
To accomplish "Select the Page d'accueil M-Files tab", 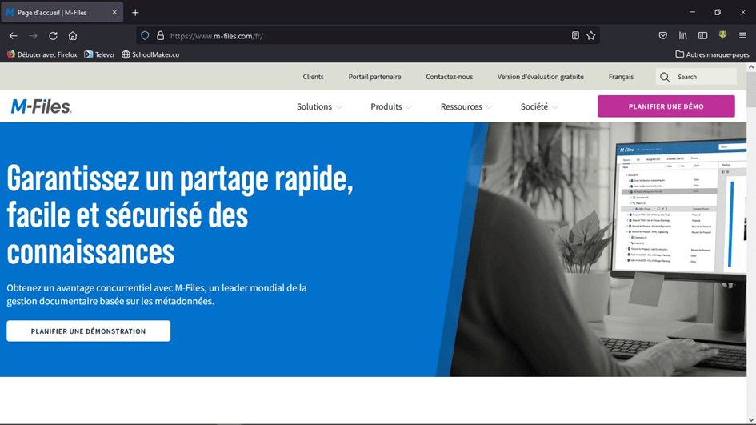I will click(62, 13).
